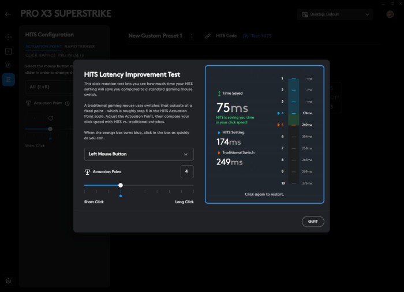
Task: Click the desktop monitor icon in profile selector
Action: coord(305,14)
